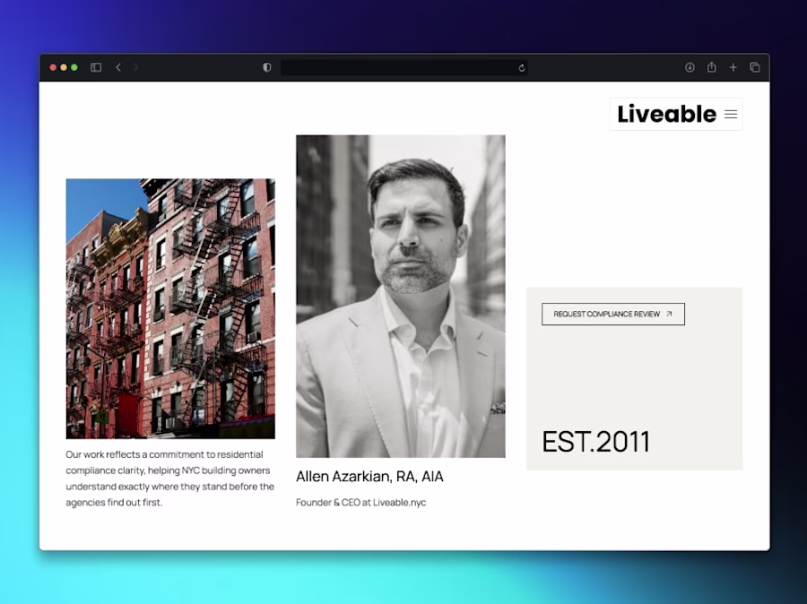
Task: Open the hamburger menu beside Liveable
Action: click(731, 114)
